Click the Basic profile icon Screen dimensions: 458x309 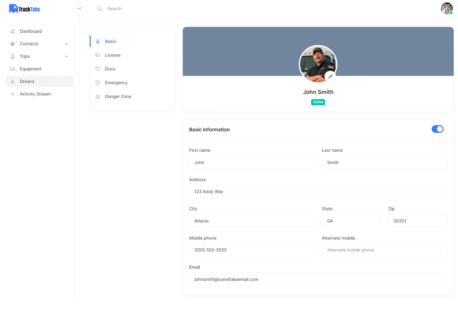[98, 41]
